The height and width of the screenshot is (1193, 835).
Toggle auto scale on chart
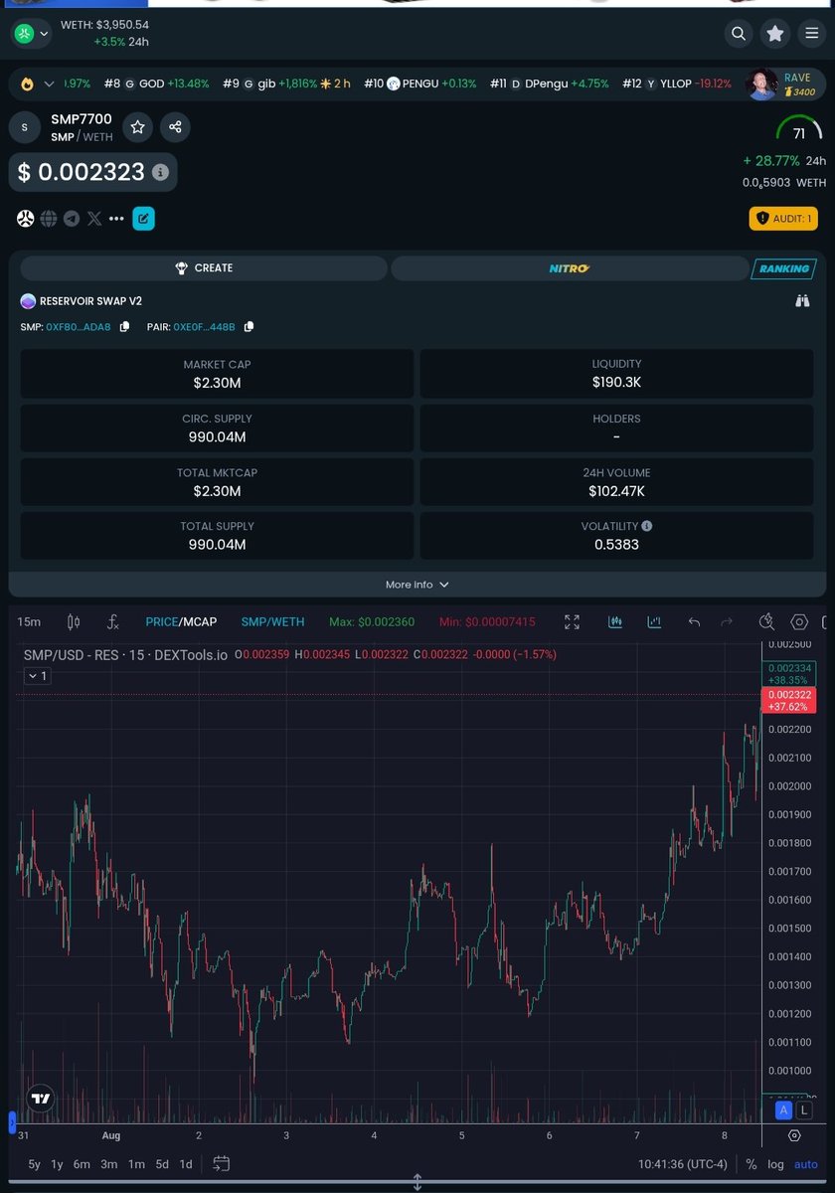coord(806,1164)
